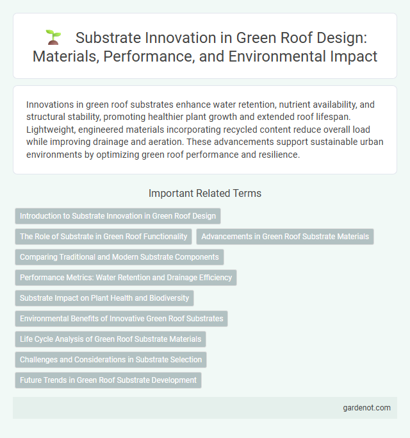
Task: Open 'Environmental Benefits of Innovative Green Roof Substrates'
Action: [122, 319]
